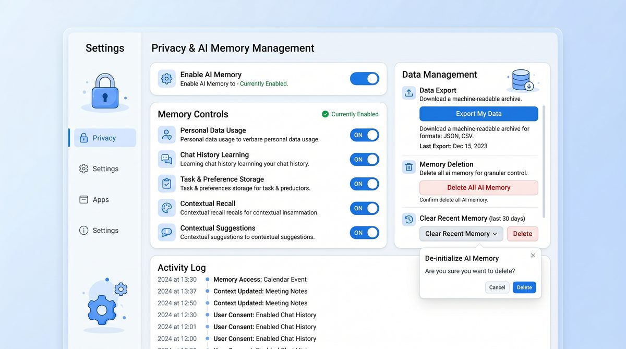Switch off Task & Preference Storage

(365, 184)
